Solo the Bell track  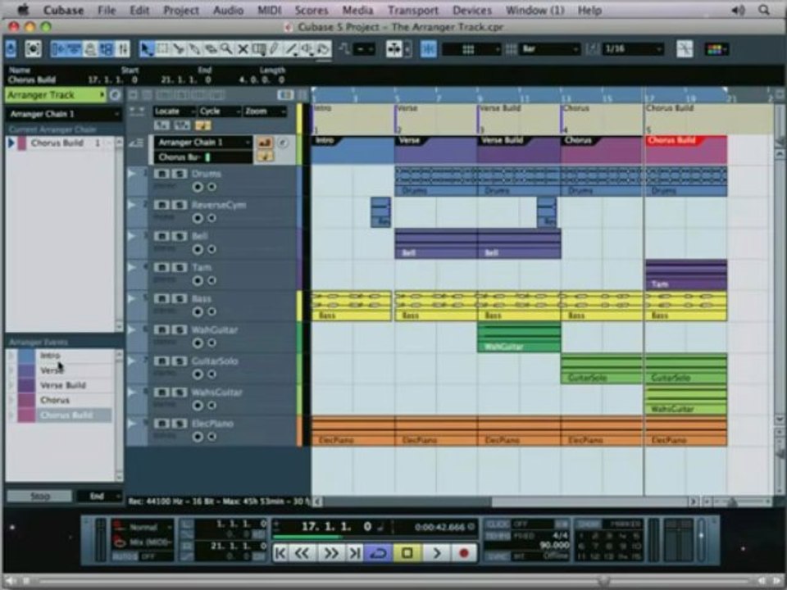click(x=180, y=236)
